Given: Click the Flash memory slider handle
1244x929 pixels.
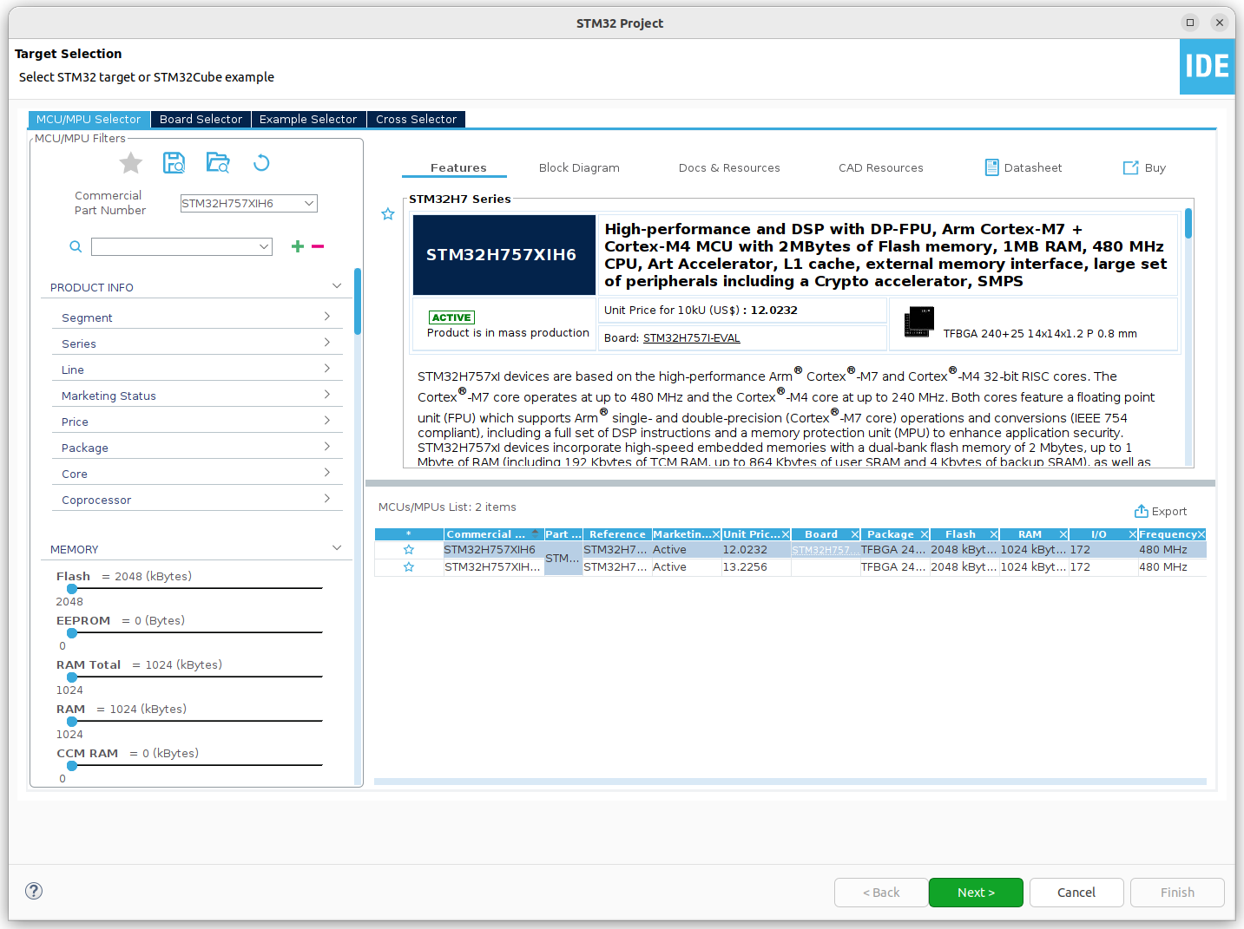Looking at the screenshot, I should tap(72, 589).
